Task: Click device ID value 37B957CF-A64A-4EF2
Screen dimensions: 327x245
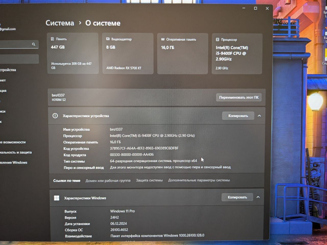Action: pos(144,148)
